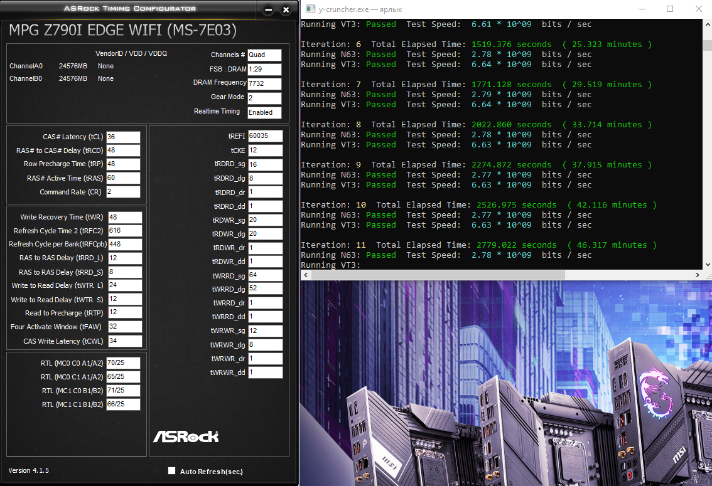712x486 pixels.
Task: Click the Read to Precharge (tRTP) field
Action: point(125,312)
